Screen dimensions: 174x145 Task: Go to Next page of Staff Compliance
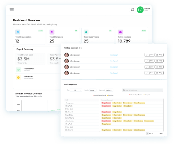(161, 134)
